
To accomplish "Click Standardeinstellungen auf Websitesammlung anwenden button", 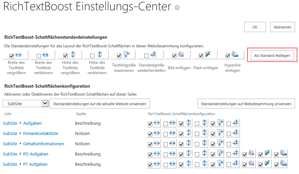I will (246, 104).
